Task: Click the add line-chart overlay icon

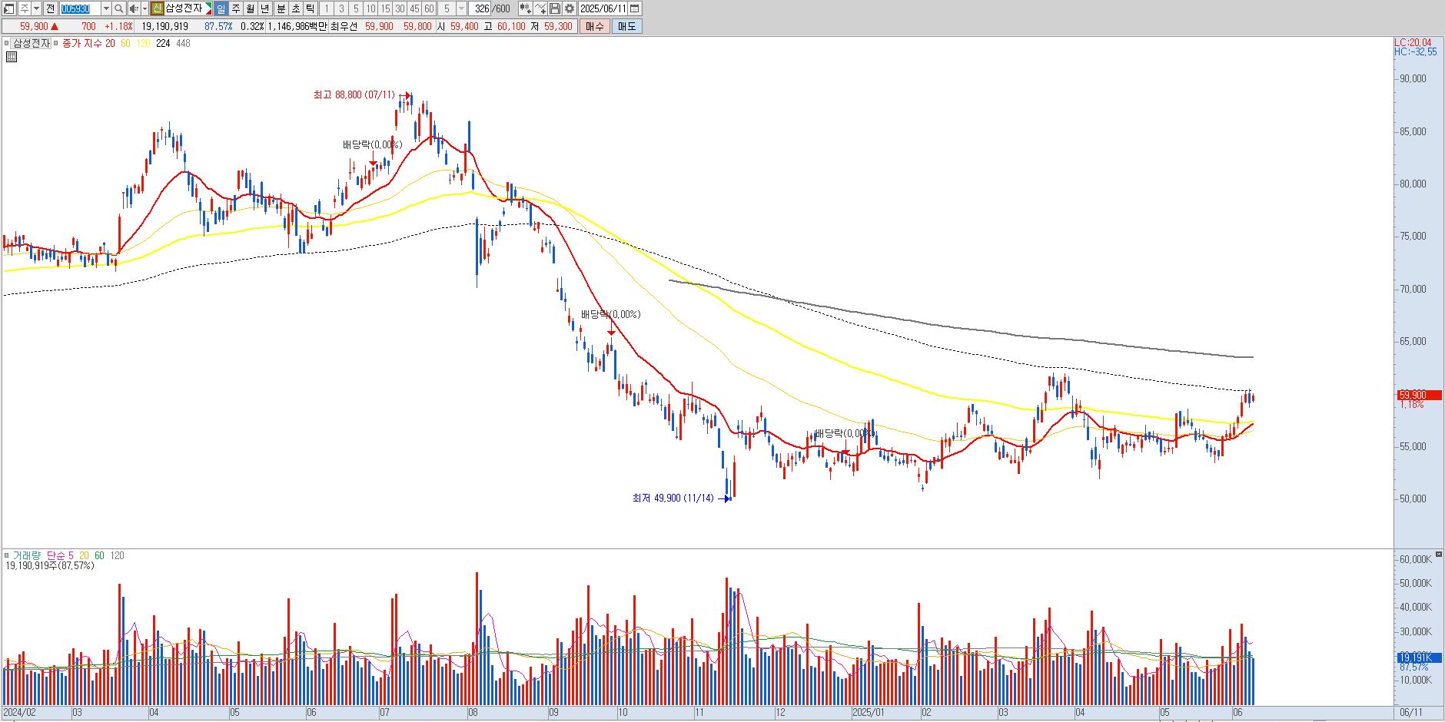Action: pos(540,8)
